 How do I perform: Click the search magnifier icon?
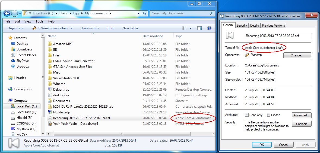(212, 13)
